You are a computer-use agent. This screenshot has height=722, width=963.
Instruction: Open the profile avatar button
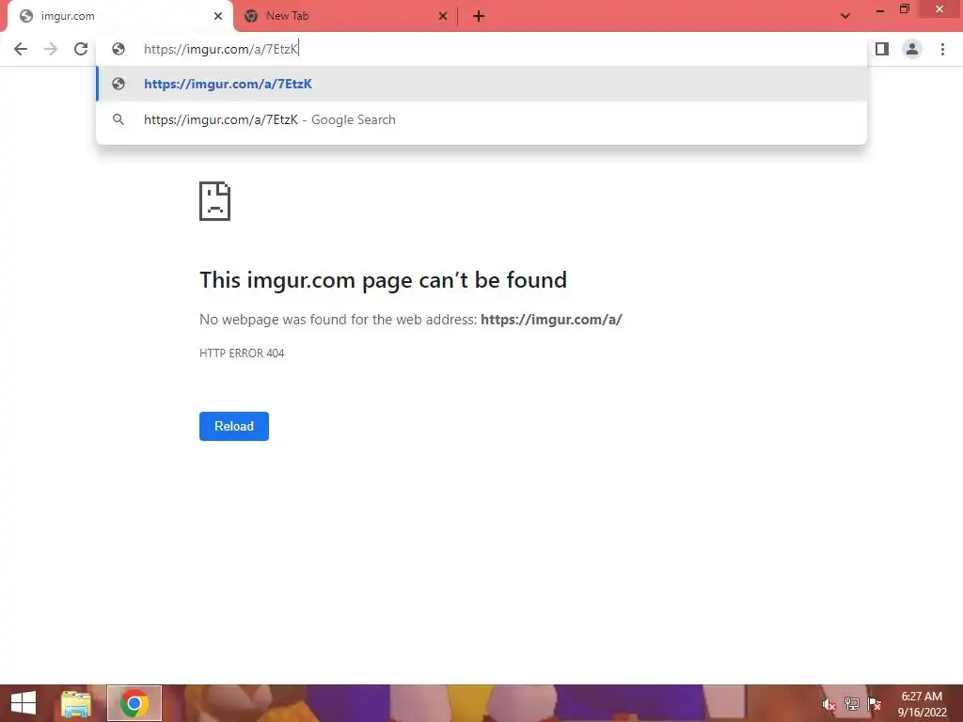[x=912, y=49]
